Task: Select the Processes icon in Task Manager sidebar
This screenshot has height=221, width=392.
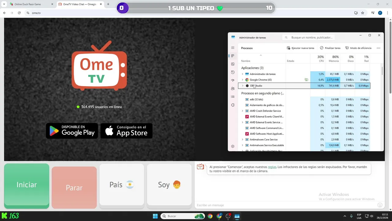Action: [x=233, y=56]
